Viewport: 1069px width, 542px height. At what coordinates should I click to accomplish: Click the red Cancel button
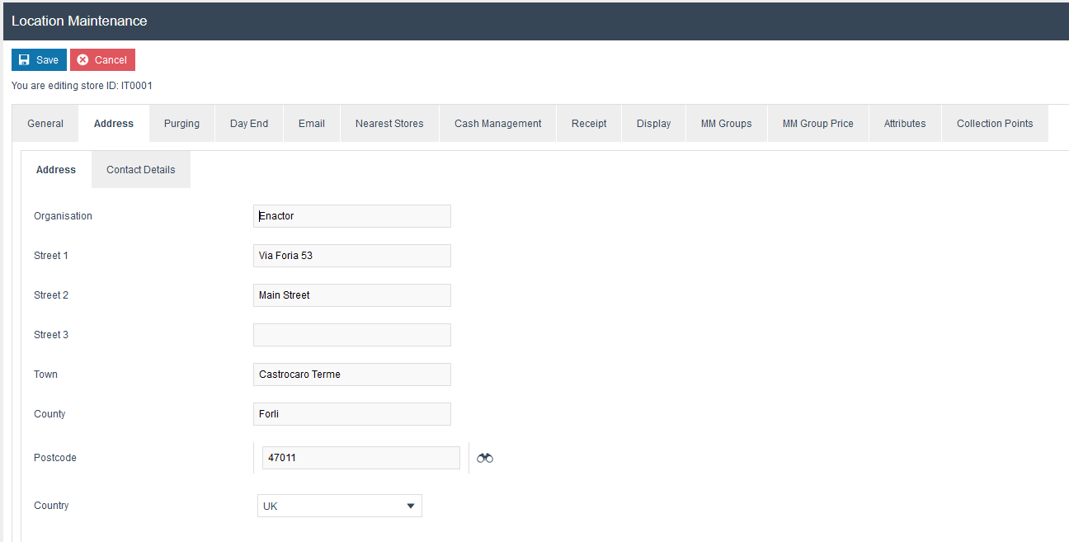click(102, 60)
